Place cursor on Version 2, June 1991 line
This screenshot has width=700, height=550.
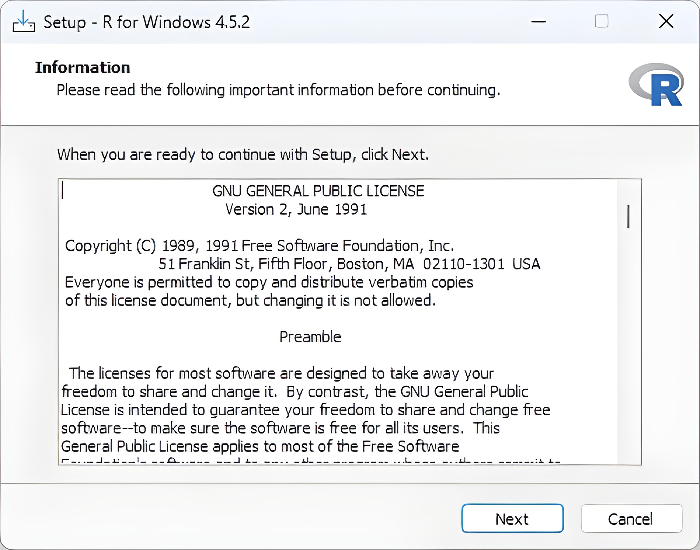point(296,210)
